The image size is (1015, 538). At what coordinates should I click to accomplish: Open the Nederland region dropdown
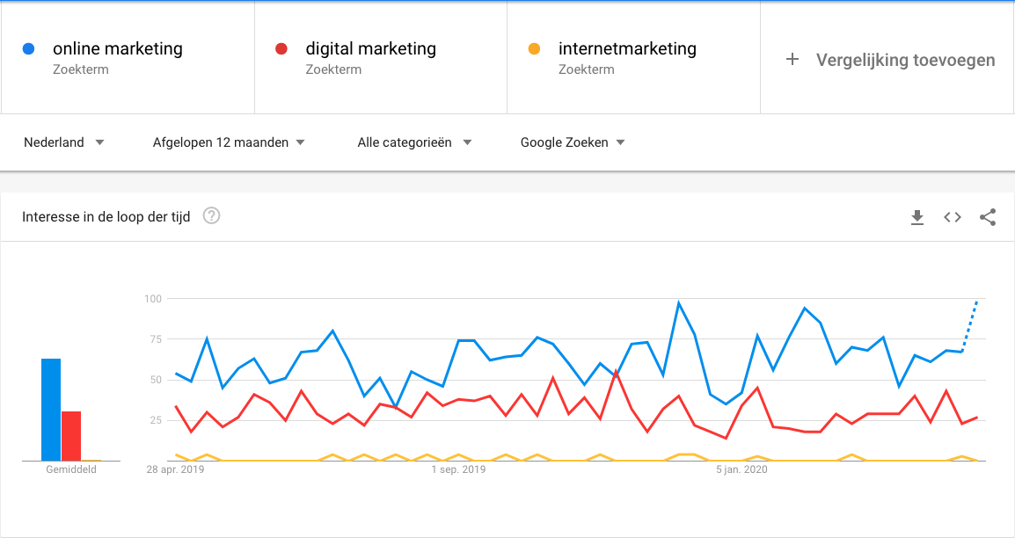coord(64,142)
